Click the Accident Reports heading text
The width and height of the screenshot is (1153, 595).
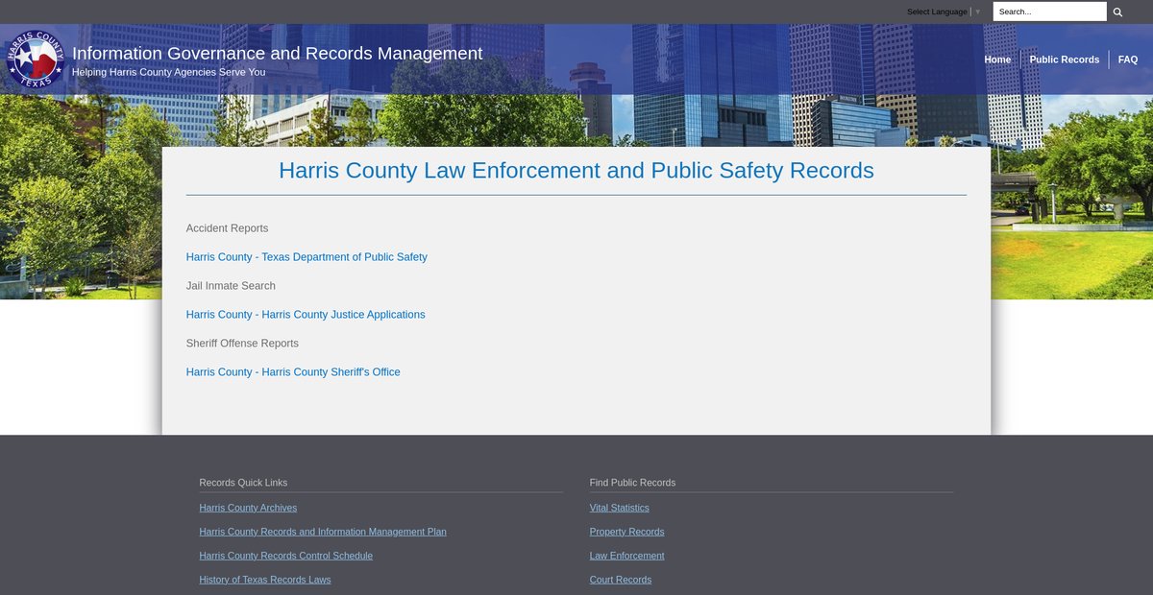(227, 228)
